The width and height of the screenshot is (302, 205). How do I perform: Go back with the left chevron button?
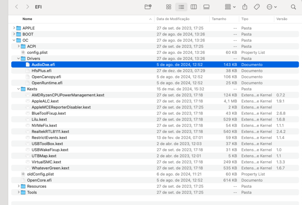[17, 7]
